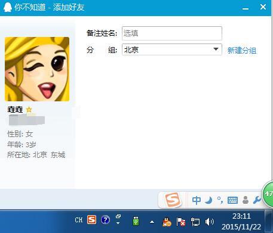Image resolution: width=273 pixels, height=233 pixels.
Task: Click the volume speaker icon in tray
Action: pyautogui.click(x=209, y=222)
